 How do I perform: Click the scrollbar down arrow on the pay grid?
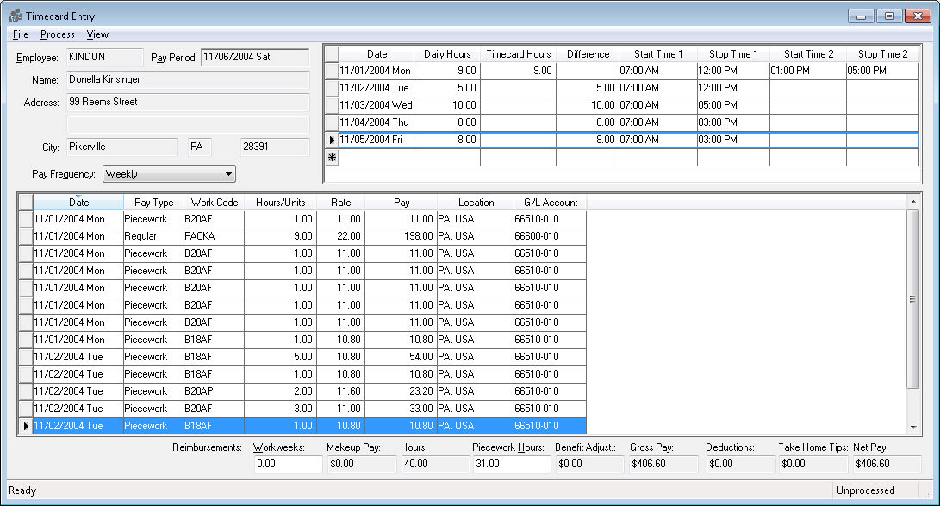point(912,428)
